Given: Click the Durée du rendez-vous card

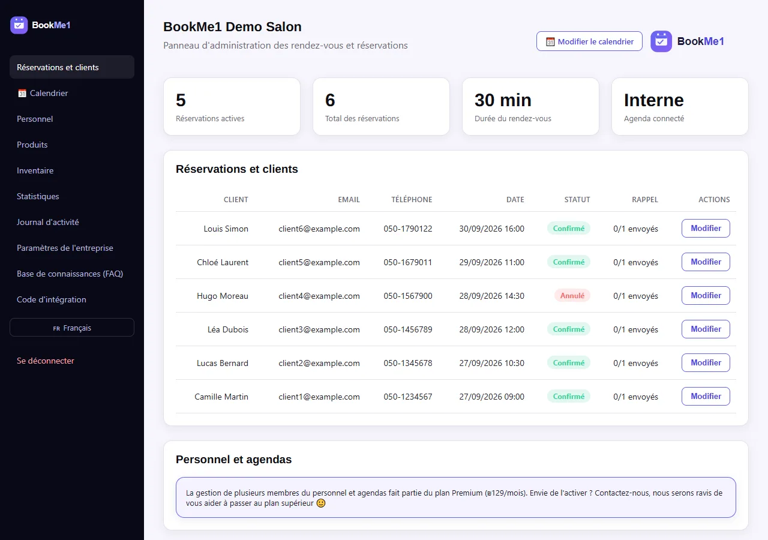Looking at the screenshot, I should (x=530, y=106).
